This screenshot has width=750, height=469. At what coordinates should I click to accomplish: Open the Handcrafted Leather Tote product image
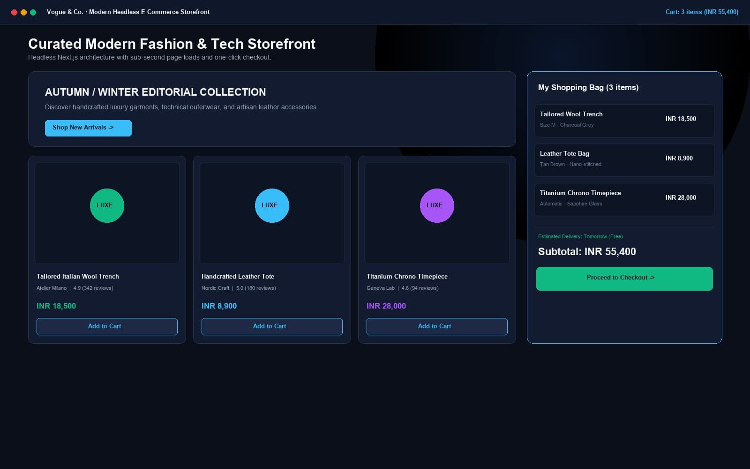tap(272, 213)
